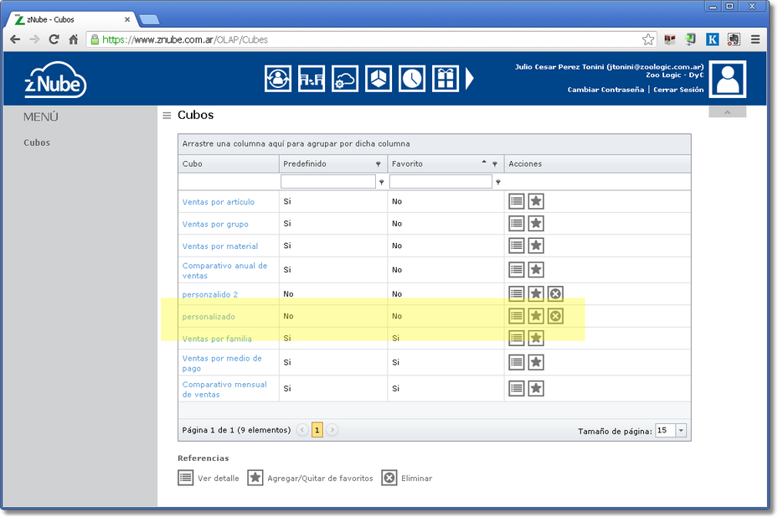
Task: Open the Comparativo mensual de ventas cube
Action: click(224, 389)
